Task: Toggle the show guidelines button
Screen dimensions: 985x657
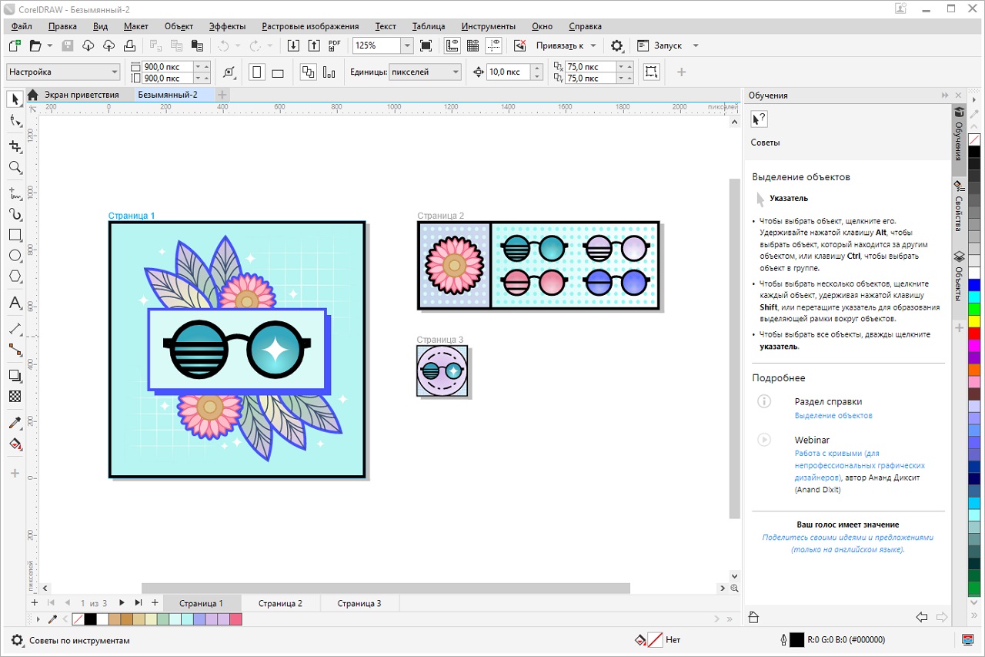Action: tap(495, 45)
